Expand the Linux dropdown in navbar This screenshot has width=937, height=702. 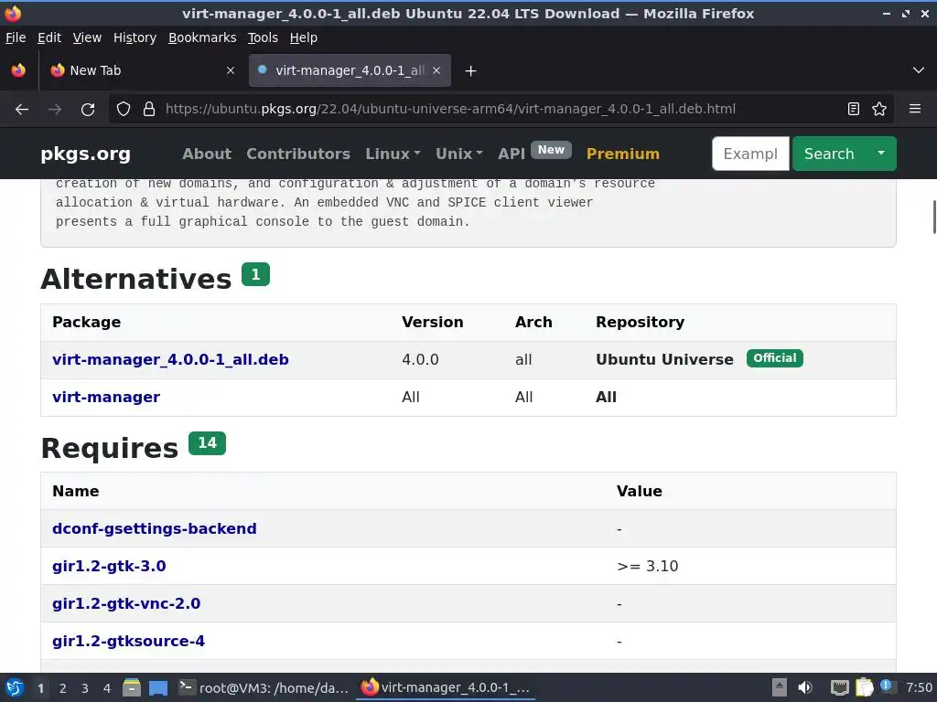click(x=393, y=154)
